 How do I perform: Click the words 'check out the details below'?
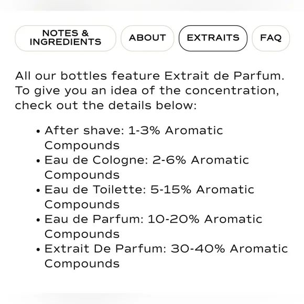[104, 106]
